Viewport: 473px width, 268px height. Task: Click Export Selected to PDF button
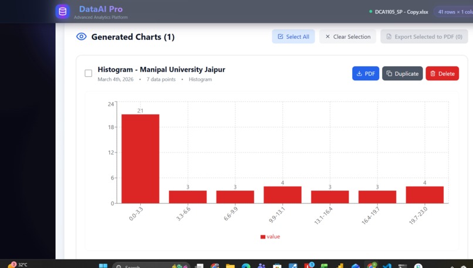[x=424, y=36]
